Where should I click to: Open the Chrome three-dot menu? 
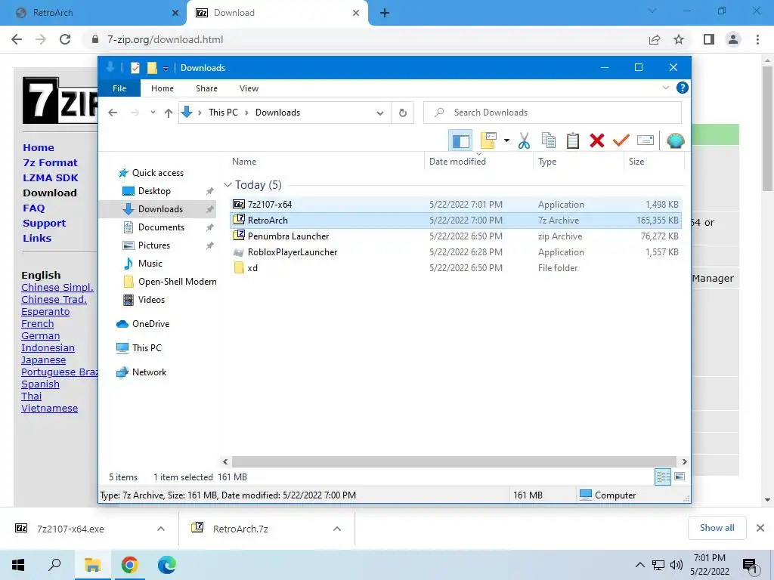pyautogui.click(x=757, y=39)
